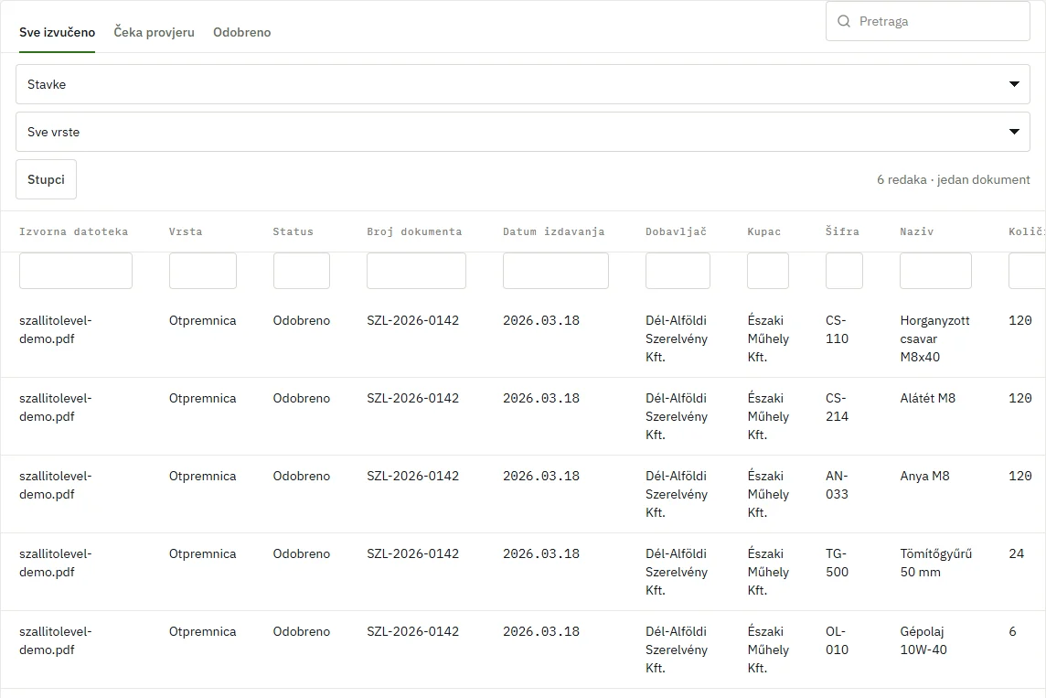This screenshot has width=1046, height=698.
Task: Click the Horganyzott csavar M8x40 cell
Action: coord(934,339)
